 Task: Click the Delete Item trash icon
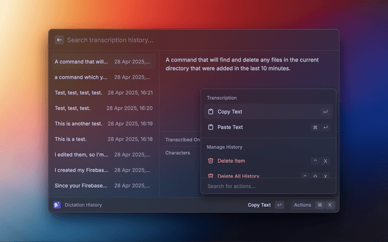(x=211, y=161)
